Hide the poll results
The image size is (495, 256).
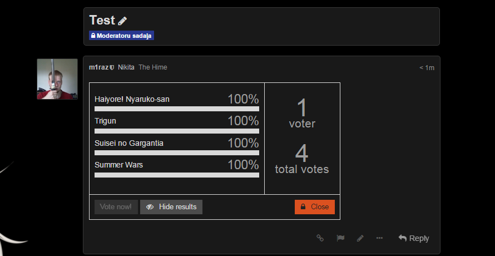click(171, 207)
